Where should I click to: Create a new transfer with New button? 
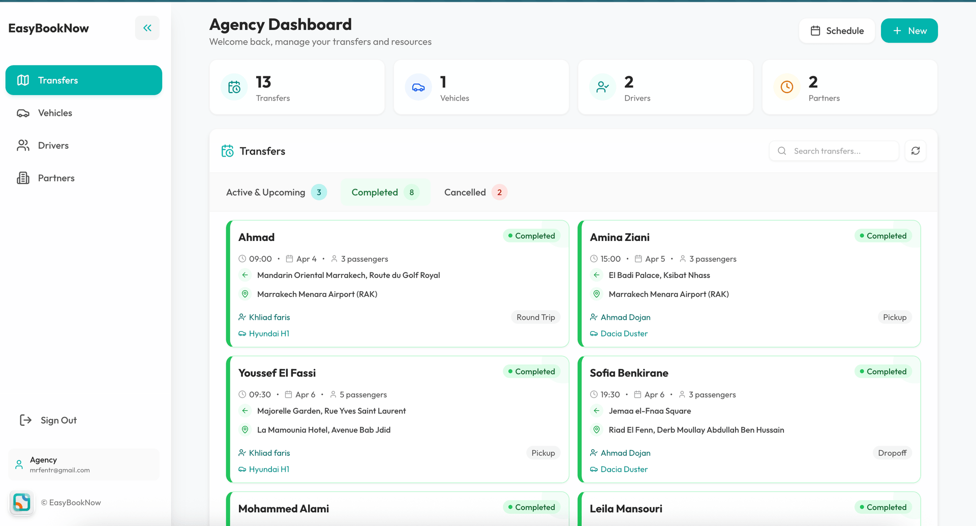[909, 30]
